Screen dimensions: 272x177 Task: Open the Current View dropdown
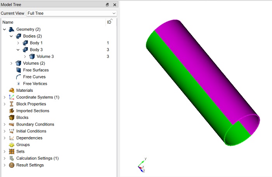click(x=72, y=13)
